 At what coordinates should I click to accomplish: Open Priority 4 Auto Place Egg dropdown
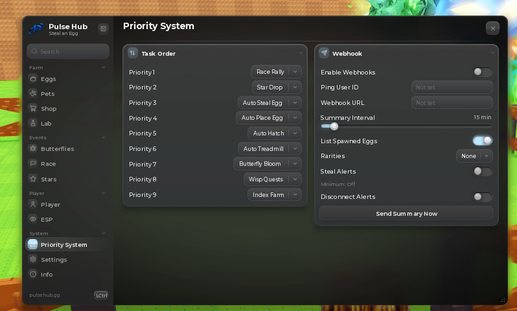click(x=269, y=118)
